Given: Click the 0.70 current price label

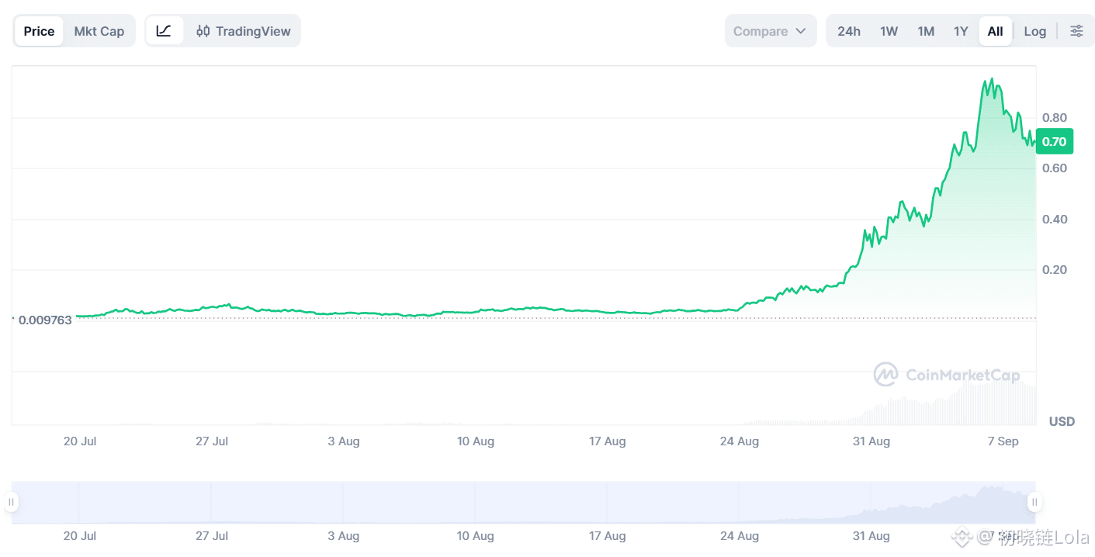Looking at the screenshot, I should click(x=1054, y=141).
